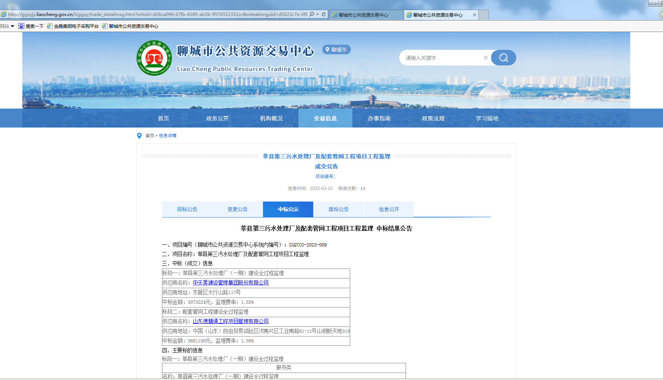
Task: Click the 中天昊建设管理集团股份有限公司 supplier link
Action: coord(231,283)
